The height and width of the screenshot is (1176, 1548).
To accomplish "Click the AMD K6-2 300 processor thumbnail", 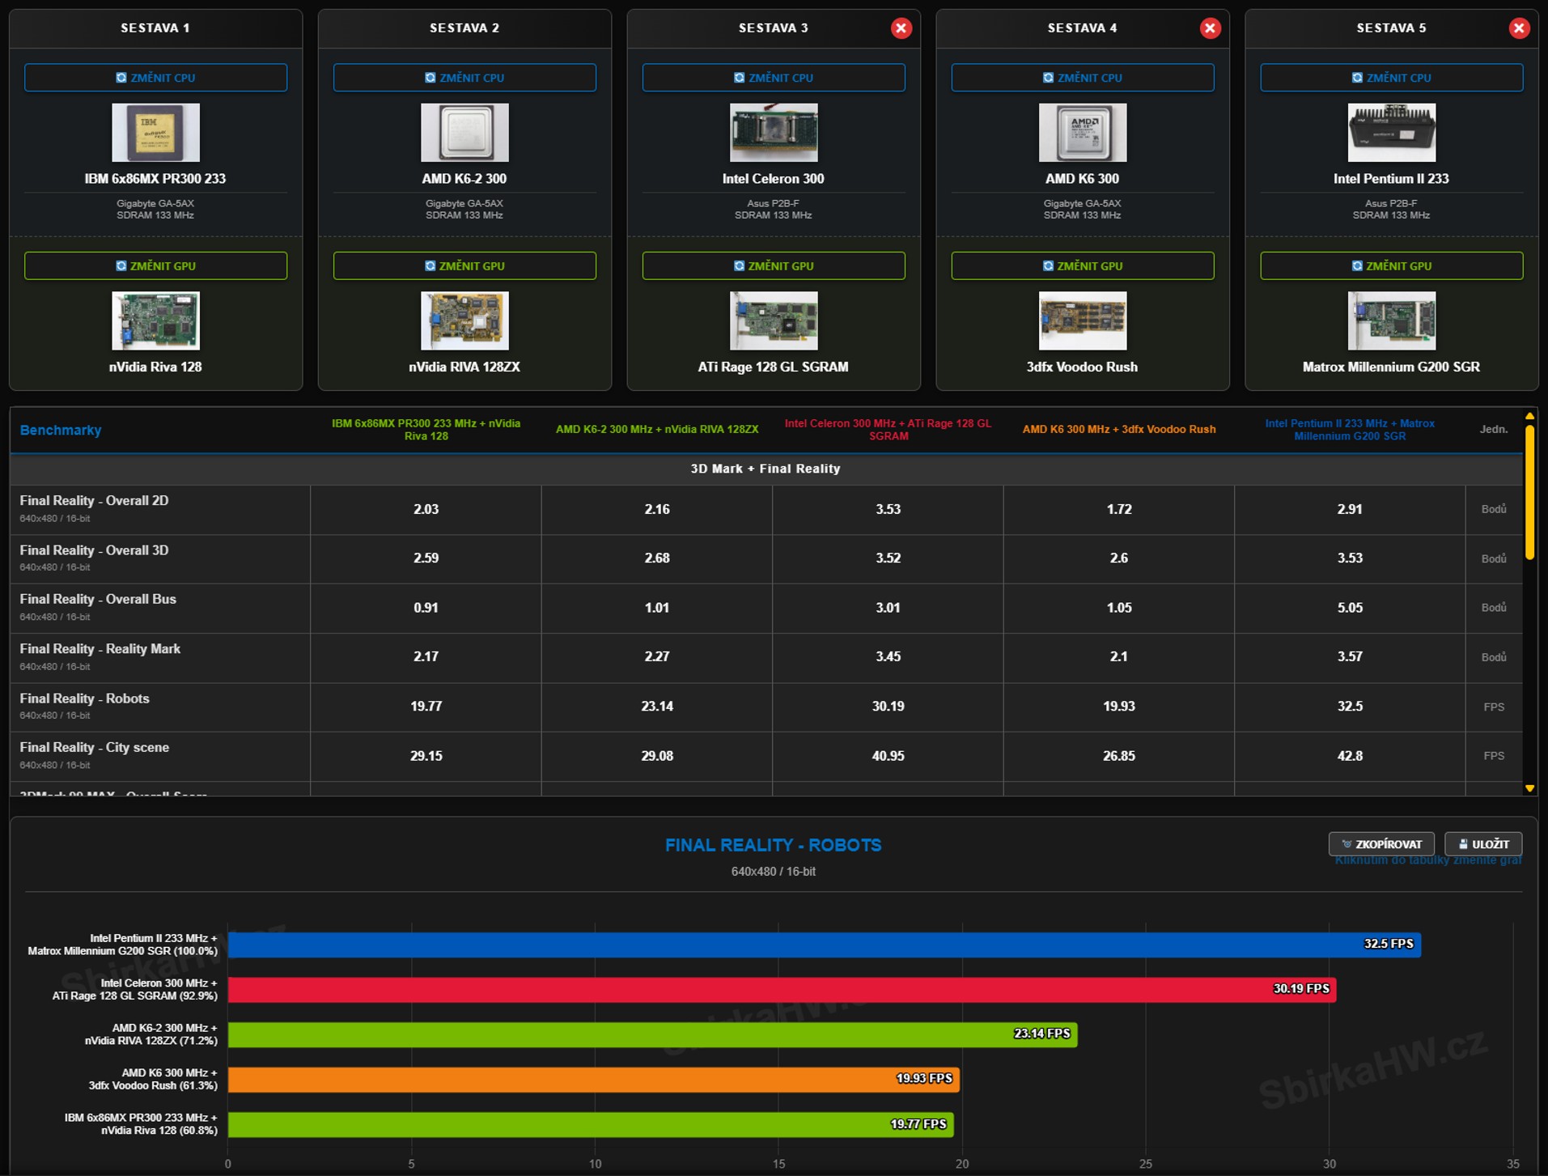I will (464, 133).
